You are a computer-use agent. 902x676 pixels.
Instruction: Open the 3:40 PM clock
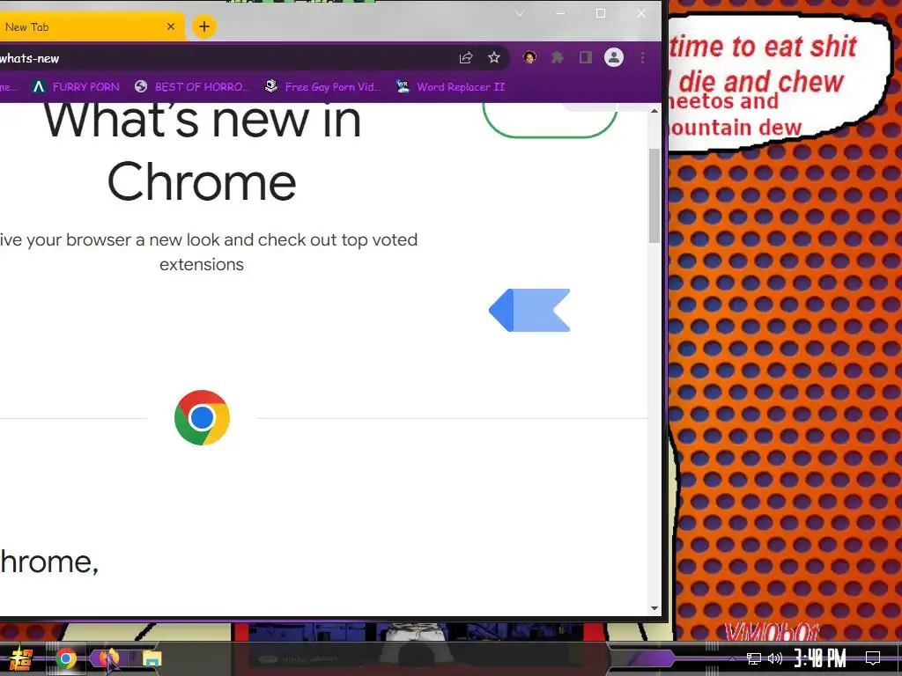pos(820,658)
